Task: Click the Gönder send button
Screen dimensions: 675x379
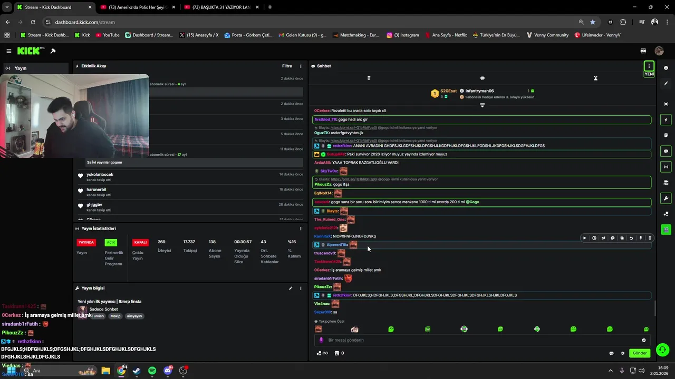Action: [639, 353]
